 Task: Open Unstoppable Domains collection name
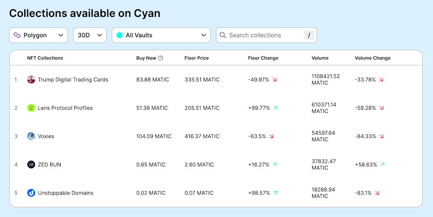point(66,193)
